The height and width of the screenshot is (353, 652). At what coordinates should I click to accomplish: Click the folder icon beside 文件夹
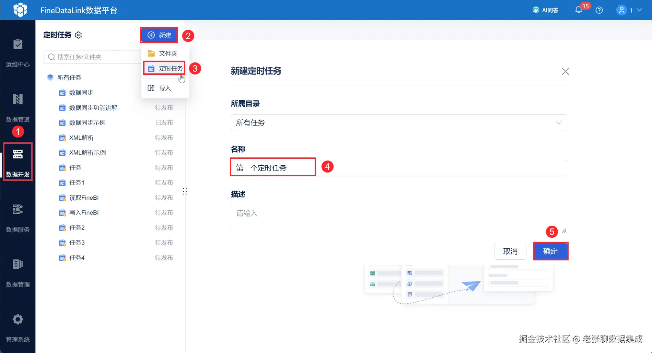[x=151, y=54]
